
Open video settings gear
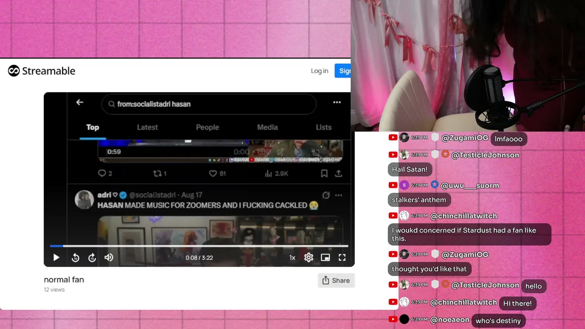coord(308,258)
